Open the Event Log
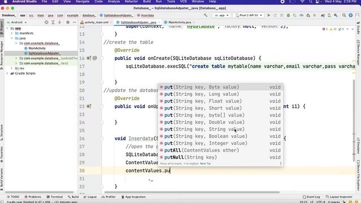The height and width of the screenshot is (203, 361). pos(311,197)
